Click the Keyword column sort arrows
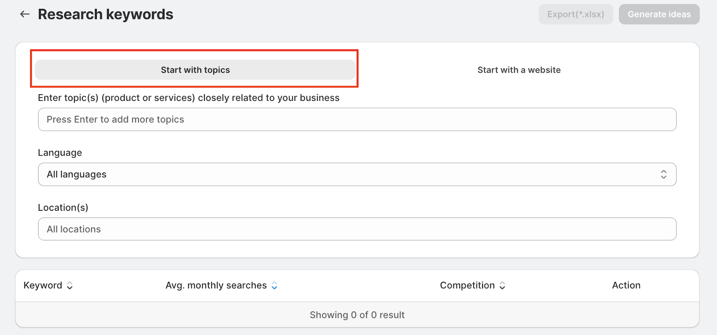The image size is (717, 335). tap(70, 286)
